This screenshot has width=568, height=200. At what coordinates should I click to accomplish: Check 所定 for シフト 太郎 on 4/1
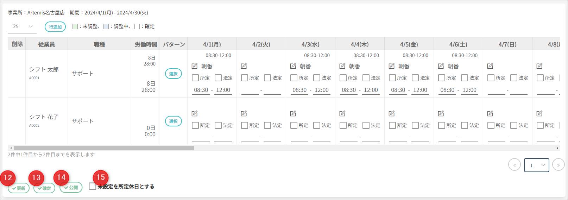195,78
